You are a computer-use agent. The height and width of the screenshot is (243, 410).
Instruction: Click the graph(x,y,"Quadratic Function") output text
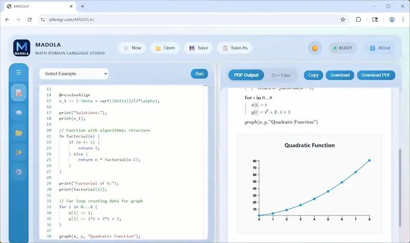pyautogui.click(x=281, y=122)
